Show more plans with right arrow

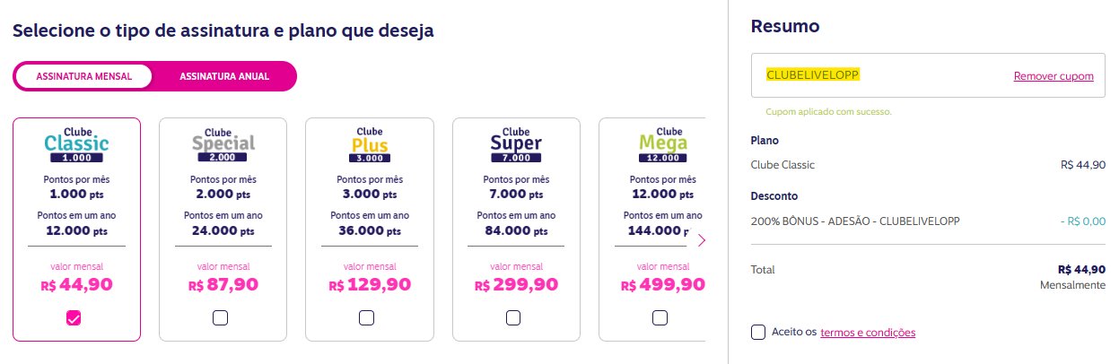pyautogui.click(x=702, y=240)
